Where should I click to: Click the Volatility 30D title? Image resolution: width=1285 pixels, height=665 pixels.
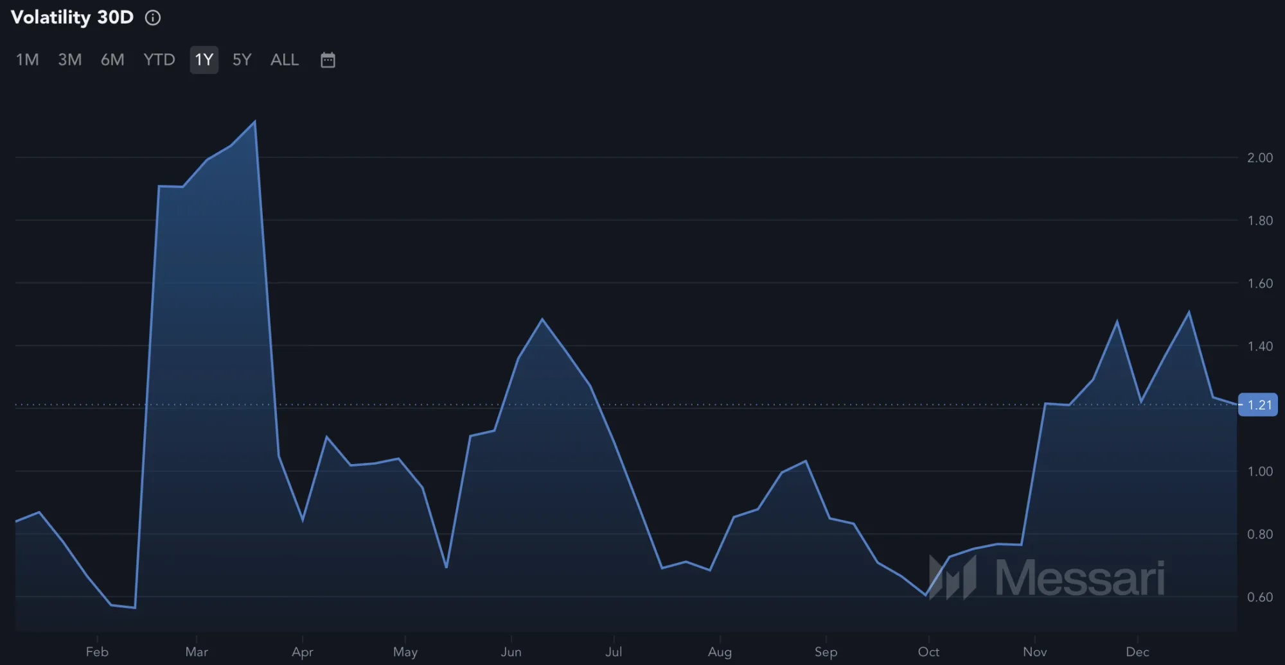coord(72,17)
